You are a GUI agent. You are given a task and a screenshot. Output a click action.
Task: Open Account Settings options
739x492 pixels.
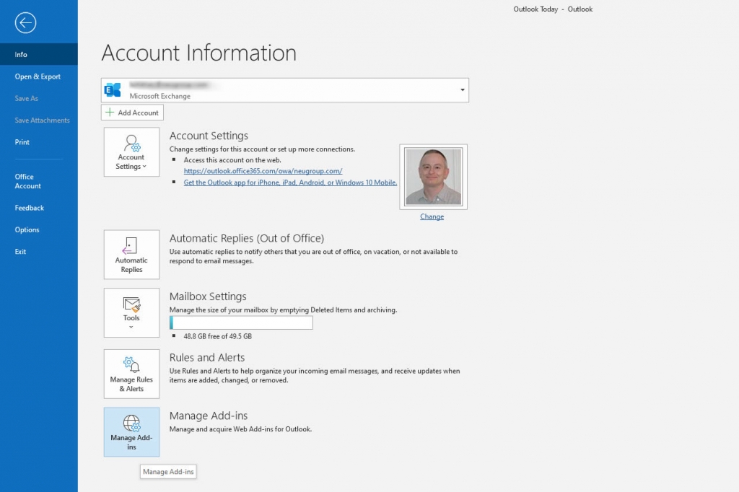[131, 151]
